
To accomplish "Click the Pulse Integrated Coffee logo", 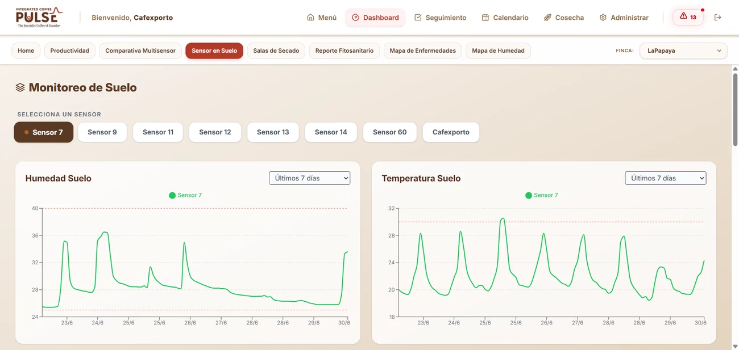I will (x=40, y=18).
